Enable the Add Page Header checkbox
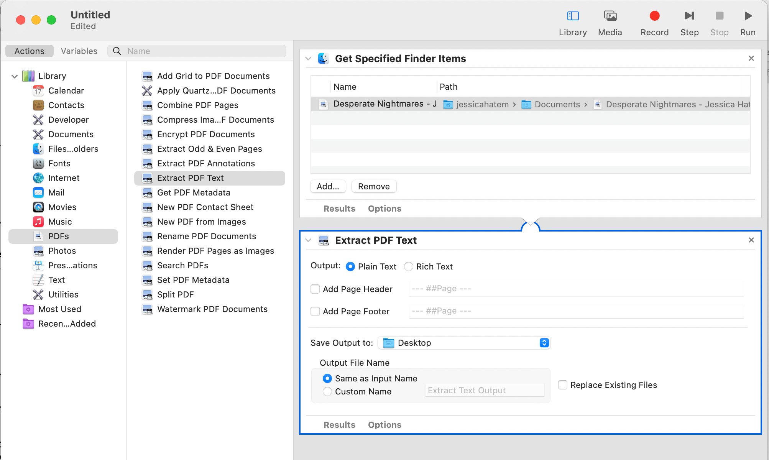Screen dimensions: 769x460 click(x=315, y=289)
